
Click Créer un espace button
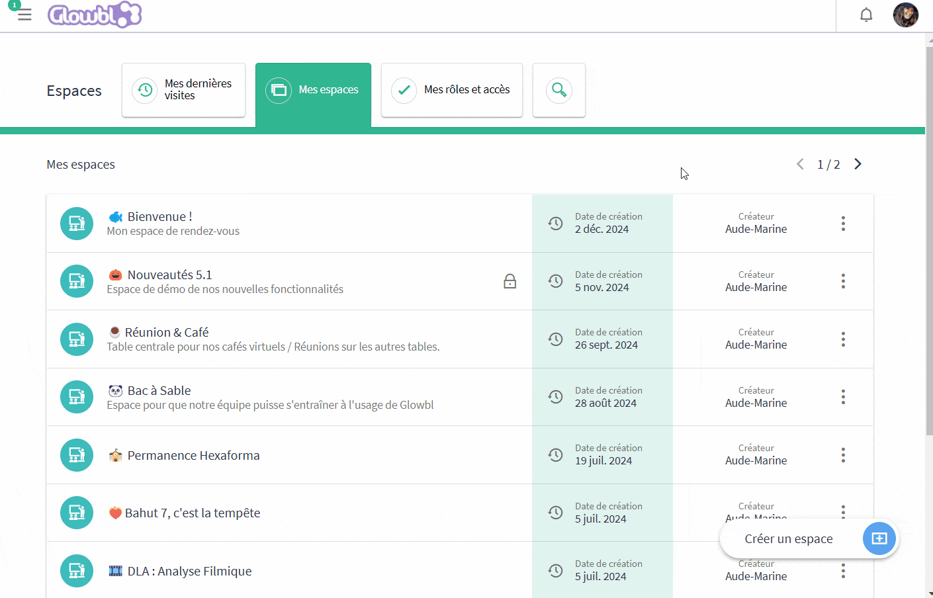(x=809, y=539)
